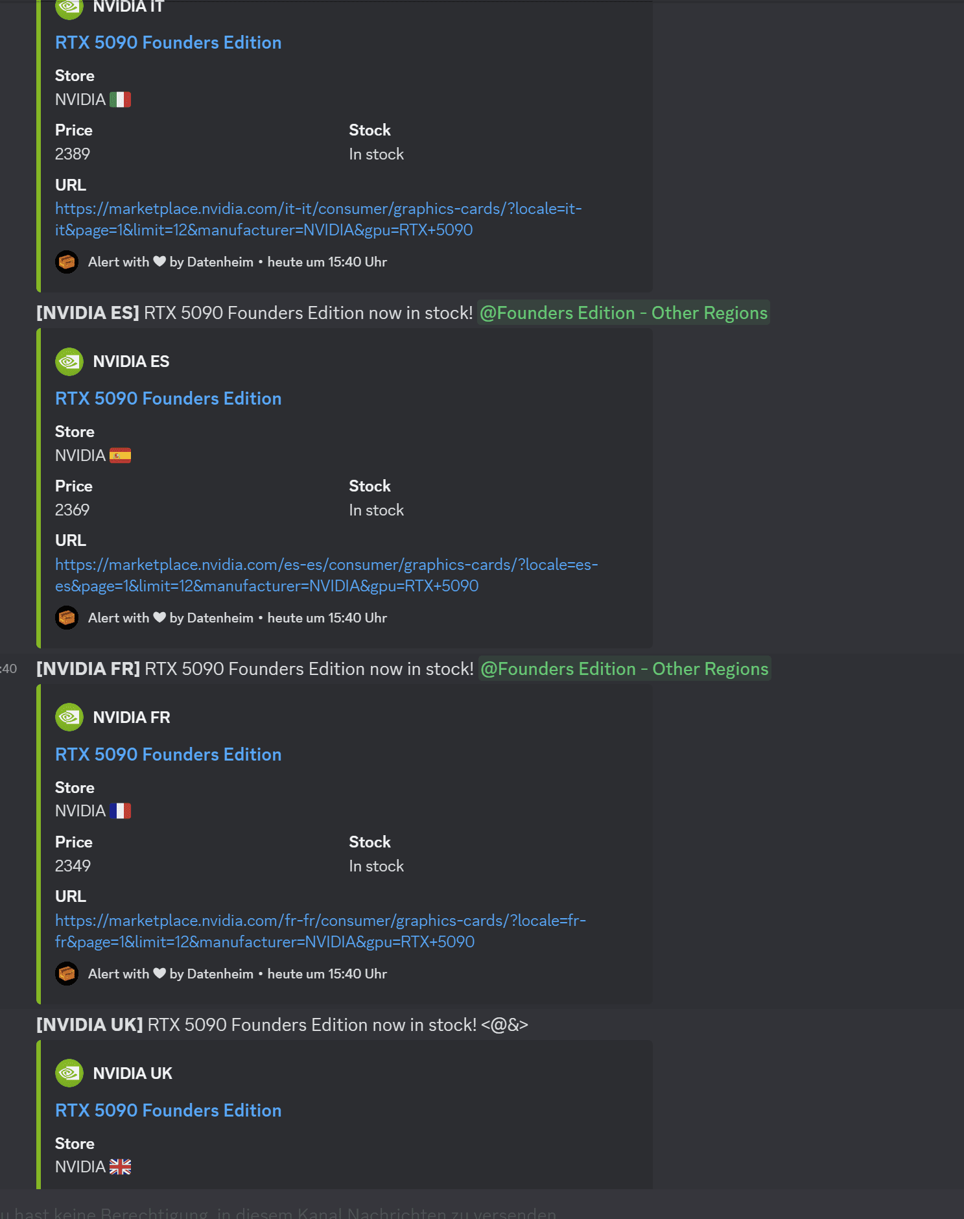Click the NVIDIA FR author logo icon

69,718
